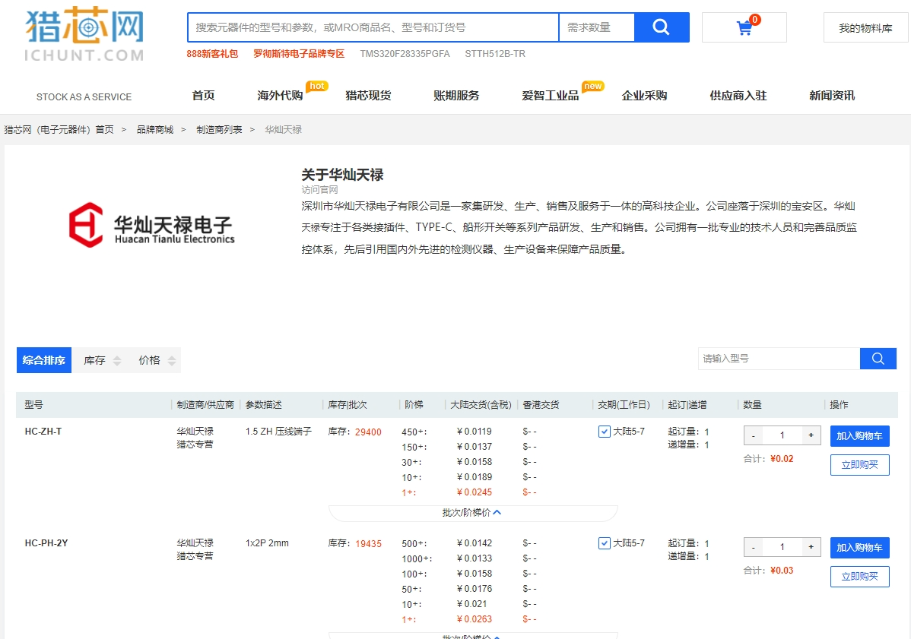Image resolution: width=911 pixels, height=639 pixels.
Task: Click the blue magnifier search button in header
Action: click(x=662, y=27)
